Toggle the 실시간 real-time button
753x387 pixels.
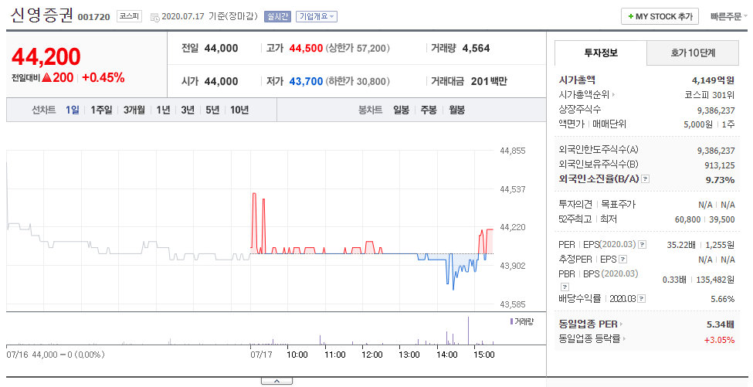click(x=277, y=16)
